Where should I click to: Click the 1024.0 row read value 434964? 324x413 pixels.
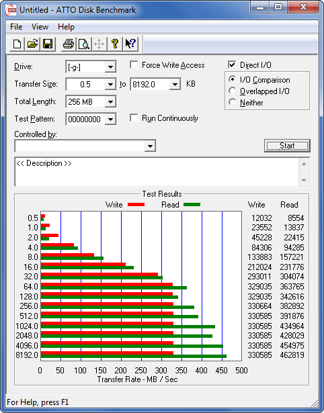click(x=292, y=326)
